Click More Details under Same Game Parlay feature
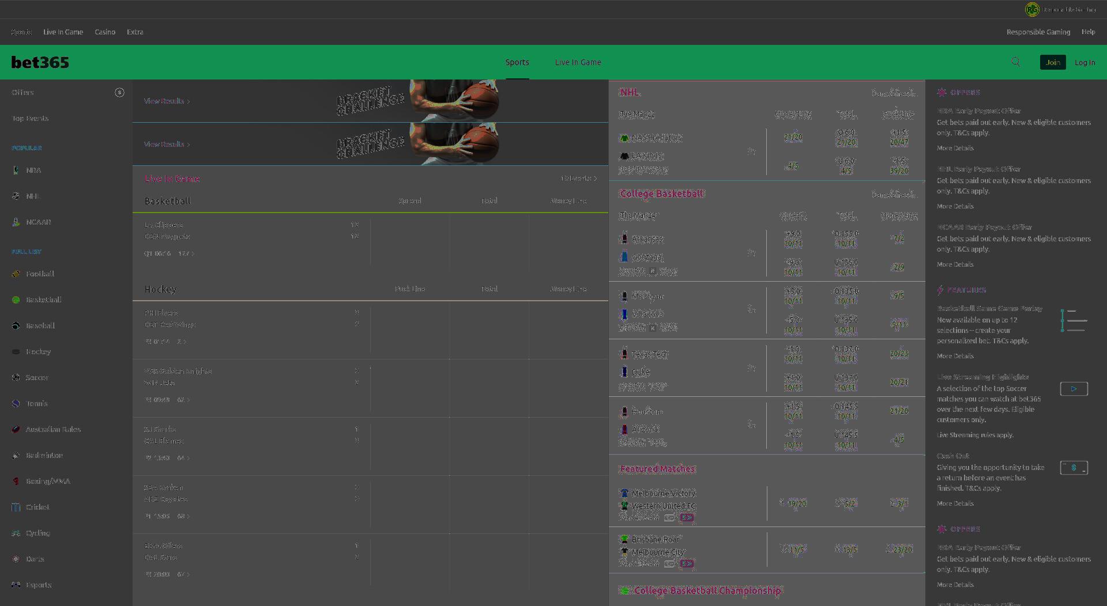The image size is (1107, 606). tap(955, 356)
